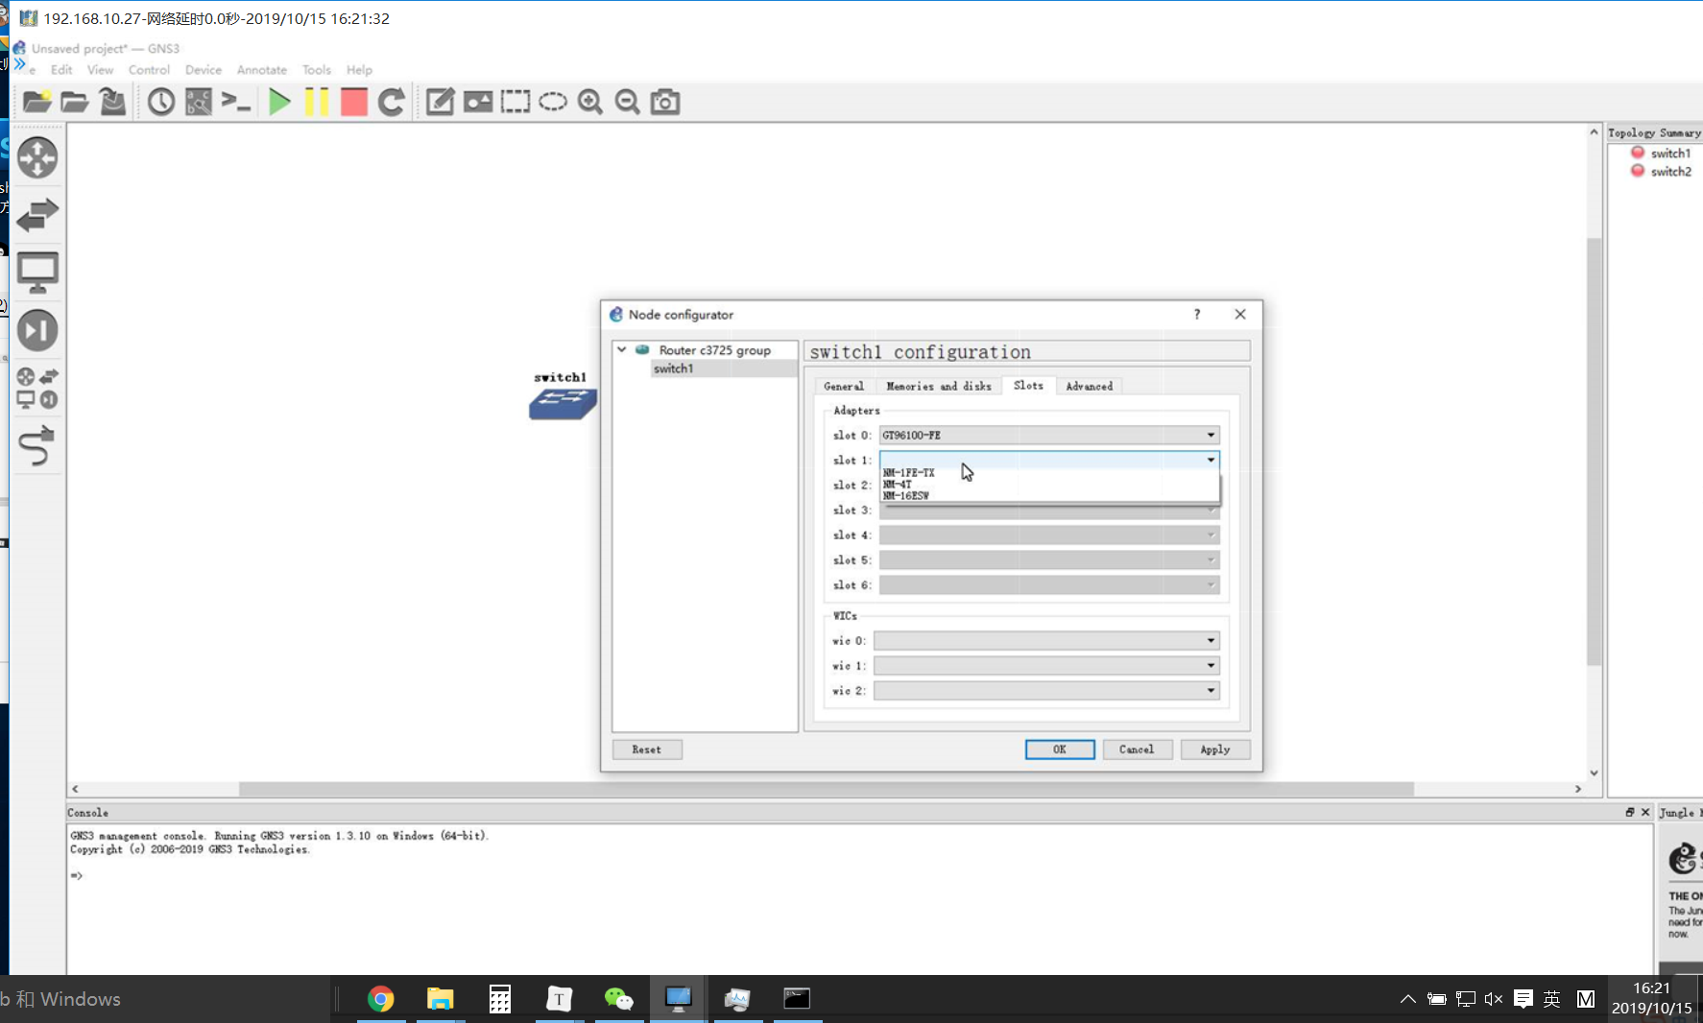The width and height of the screenshot is (1703, 1023).
Task: Choose NM-4T from slot 1 list
Action: [1049, 484]
